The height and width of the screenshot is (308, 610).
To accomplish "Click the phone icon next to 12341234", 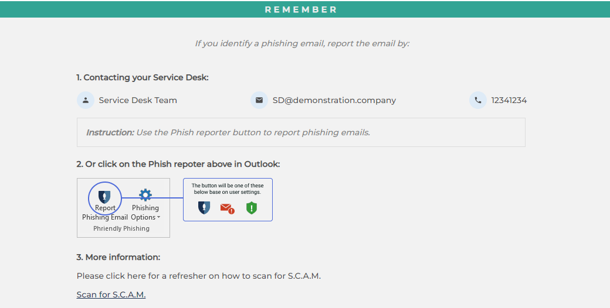I will [478, 100].
